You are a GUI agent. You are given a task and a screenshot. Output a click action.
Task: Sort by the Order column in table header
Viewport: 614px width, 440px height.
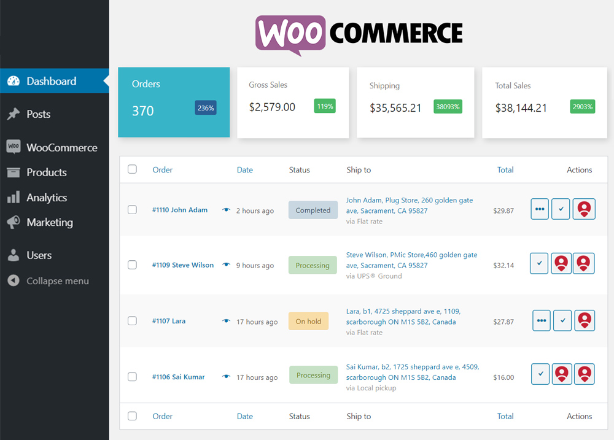point(163,170)
